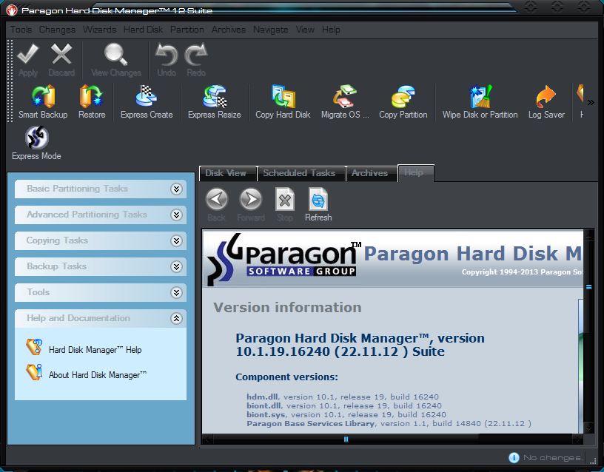Open the Changes menu
The height and width of the screenshot is (472, 604).
click(57, 30)
